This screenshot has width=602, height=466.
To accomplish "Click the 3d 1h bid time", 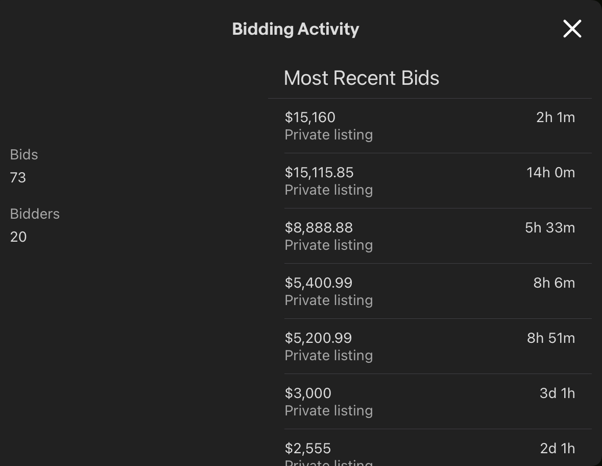I will 557,393.
